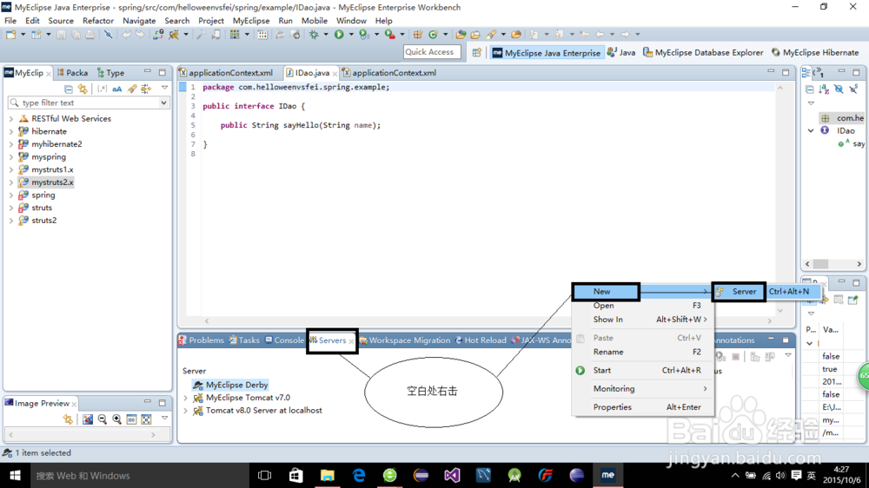
Task: Click the toolbar Search flashlight icon
Action: [x=491, y=35]
